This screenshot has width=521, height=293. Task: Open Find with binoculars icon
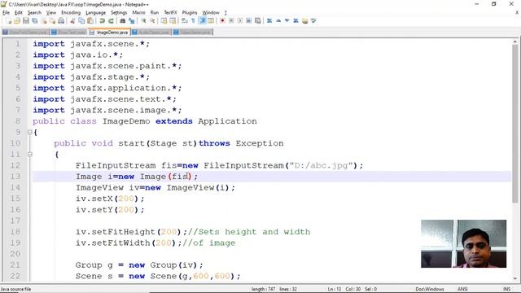tap(123, 21)
